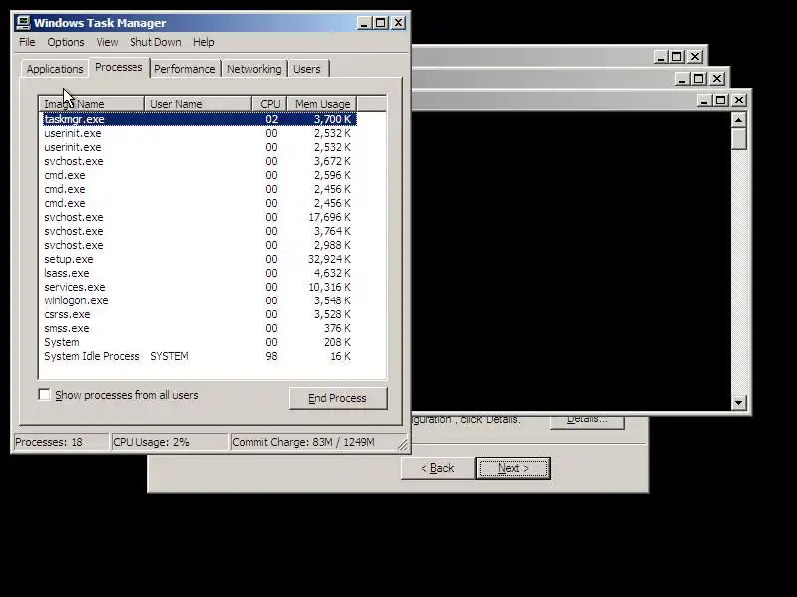The width and height of the screenshot is (797, 597).
Task: Click the scrollbar thumb in the black window
Action: pyautogui.click(x=738, y=138)
